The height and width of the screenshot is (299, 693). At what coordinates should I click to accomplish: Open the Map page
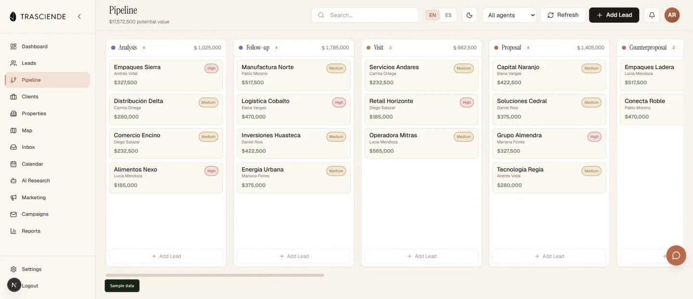48,130
